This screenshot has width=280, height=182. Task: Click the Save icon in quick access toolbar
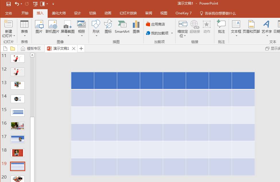click(9, 4)
